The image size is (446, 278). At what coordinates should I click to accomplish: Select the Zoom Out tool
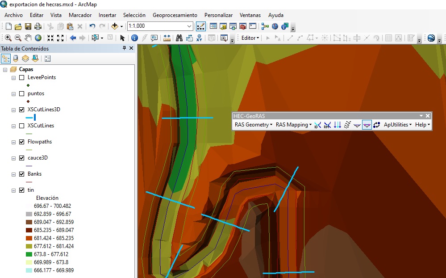point(18,38)
